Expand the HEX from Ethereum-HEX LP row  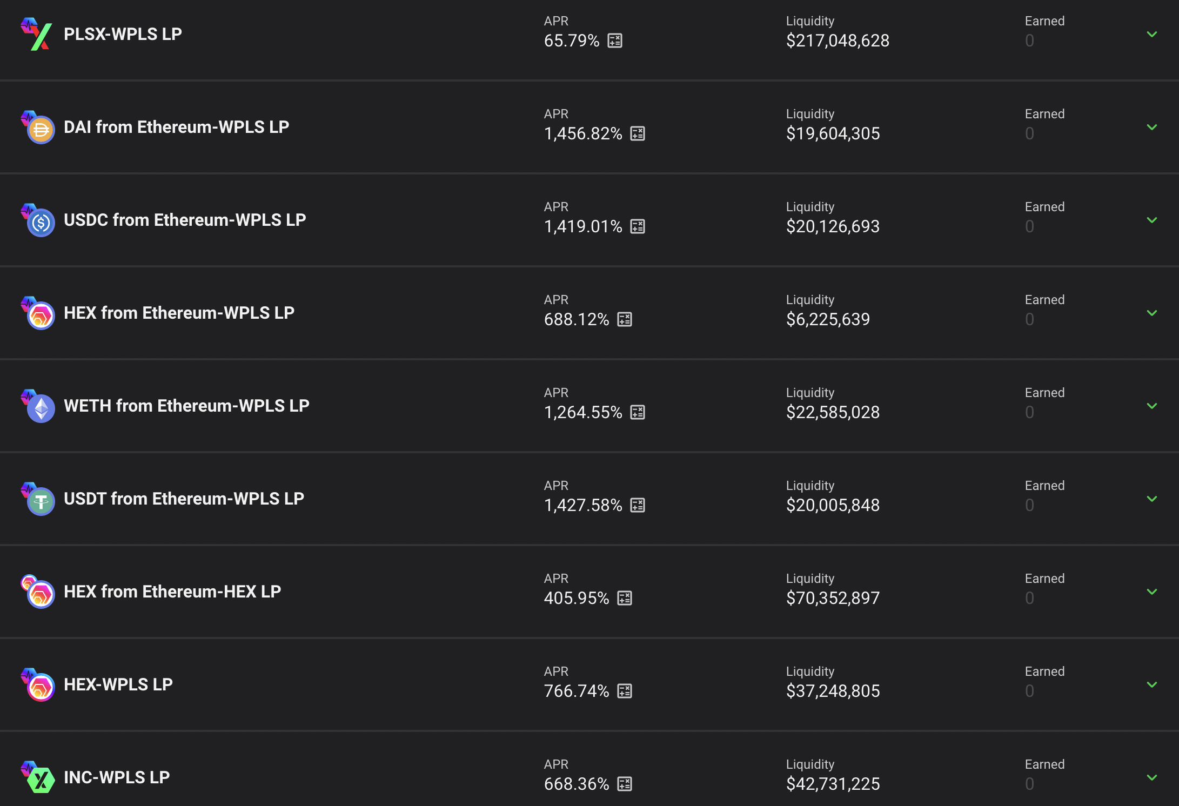point(1152,592)
